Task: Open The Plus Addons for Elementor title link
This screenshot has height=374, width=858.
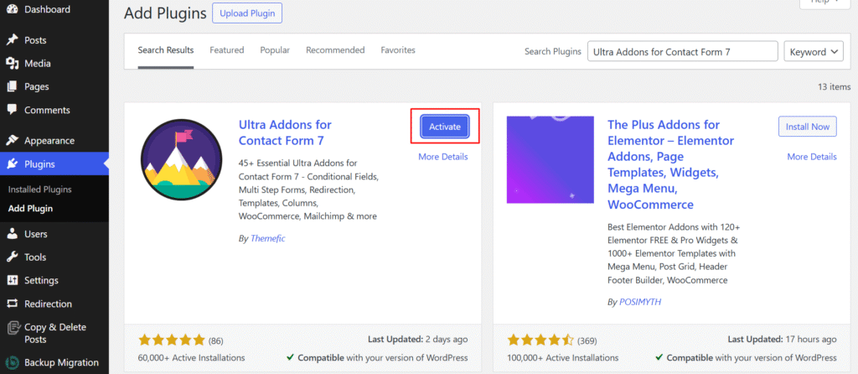Action: coord(671,164)
